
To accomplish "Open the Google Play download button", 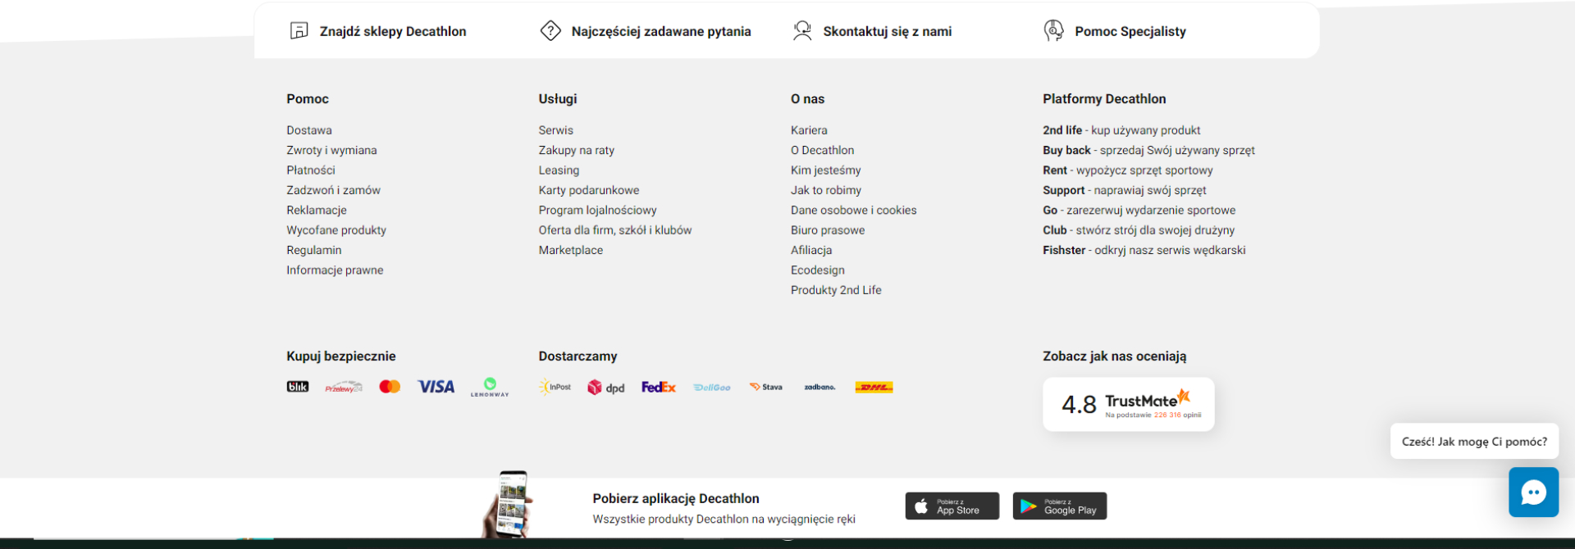I will click(x=1059, y=506).
